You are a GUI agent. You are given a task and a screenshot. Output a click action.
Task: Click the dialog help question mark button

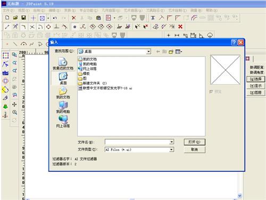234,42
